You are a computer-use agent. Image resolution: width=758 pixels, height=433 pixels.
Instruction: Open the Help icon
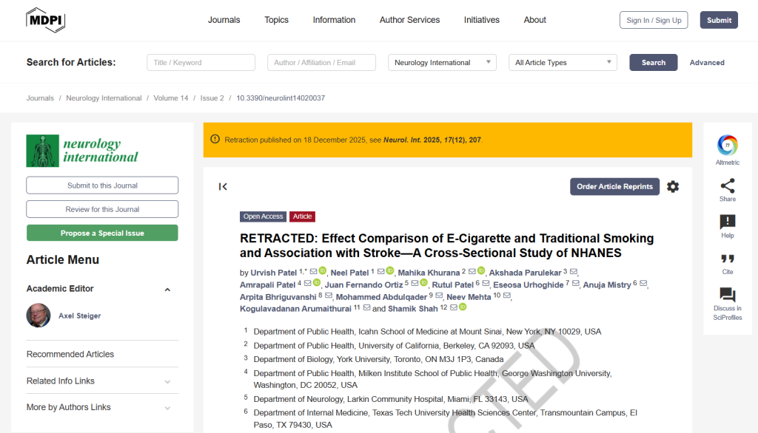click(727, 222)
